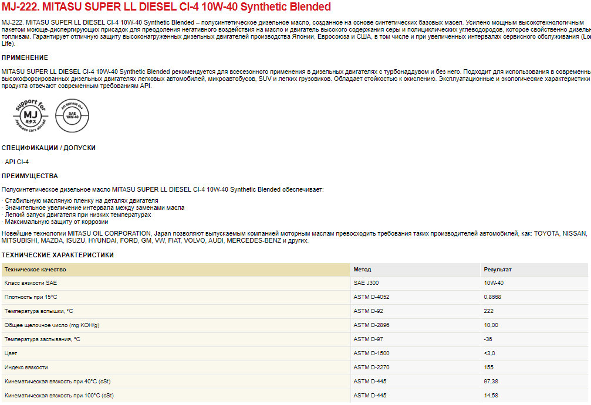The height and width of the screenshot is (405, 591).
Task: Click the 'Метод' column header
Action: pos(362,270)
